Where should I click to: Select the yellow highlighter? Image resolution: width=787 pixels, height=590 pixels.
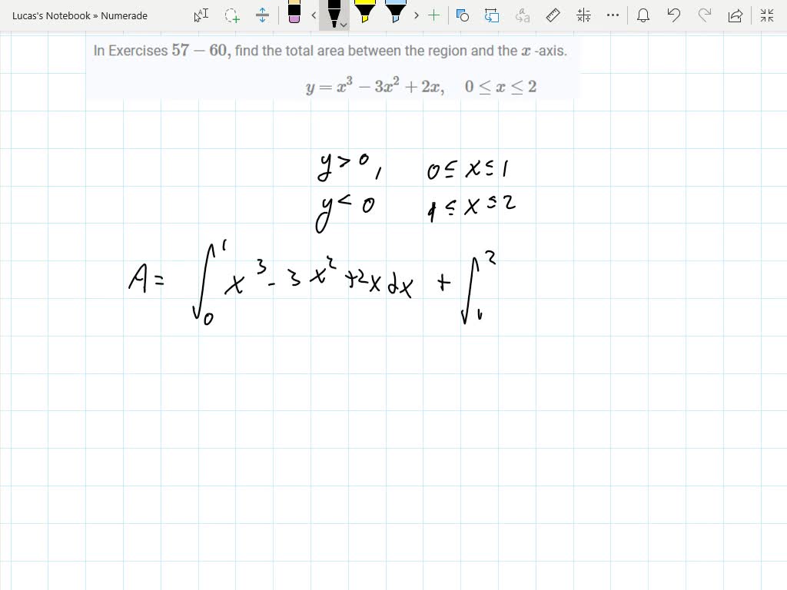[x=366, y=14]
